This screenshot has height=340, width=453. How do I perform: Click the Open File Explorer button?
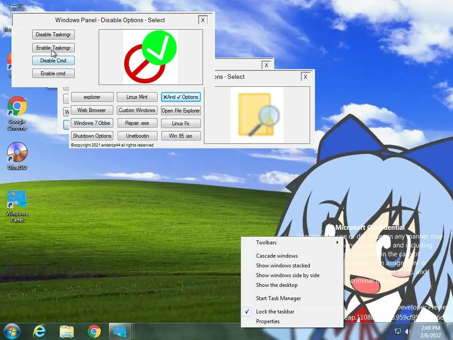[x=181, y=110]
